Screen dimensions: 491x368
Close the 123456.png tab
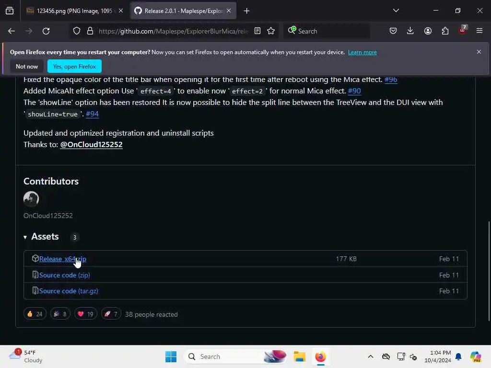(121, 11)
